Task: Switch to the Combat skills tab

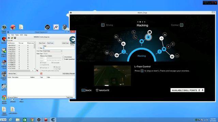Action: 175,25
